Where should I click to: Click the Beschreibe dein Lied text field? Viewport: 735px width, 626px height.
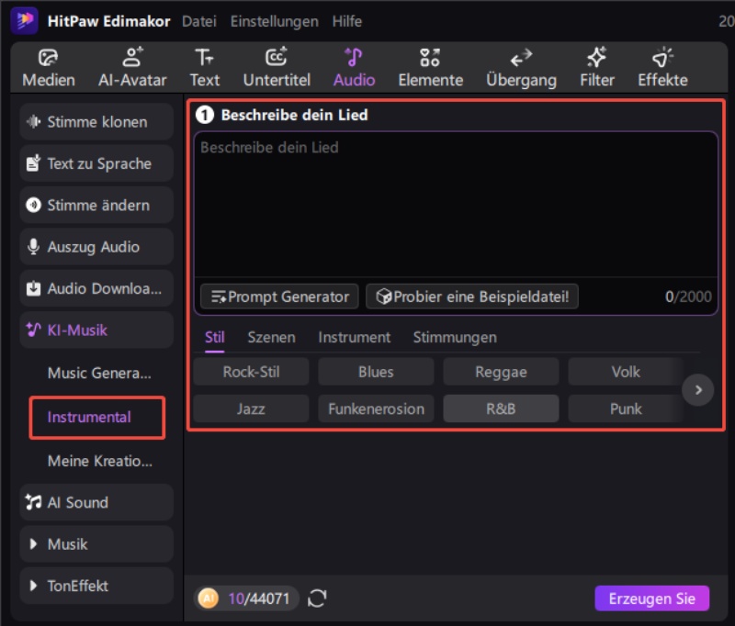click(x=456, y=205)
